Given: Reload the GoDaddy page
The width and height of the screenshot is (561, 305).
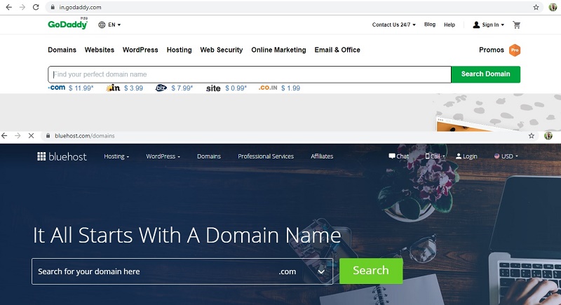Looking at the screenshot, I should click(x=36, y=7).
